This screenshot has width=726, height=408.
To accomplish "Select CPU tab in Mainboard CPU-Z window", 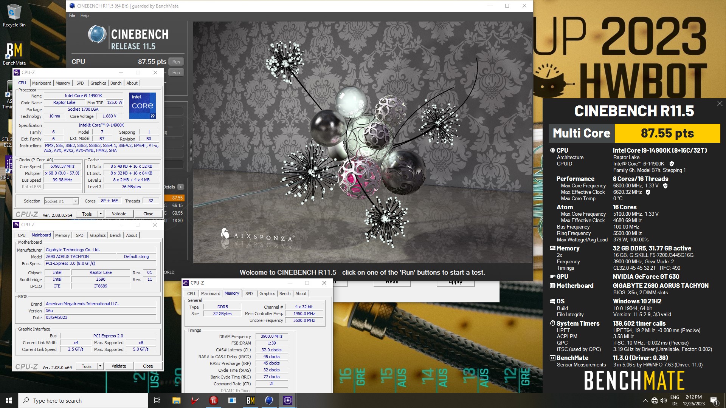I will [x=22, y=235].
